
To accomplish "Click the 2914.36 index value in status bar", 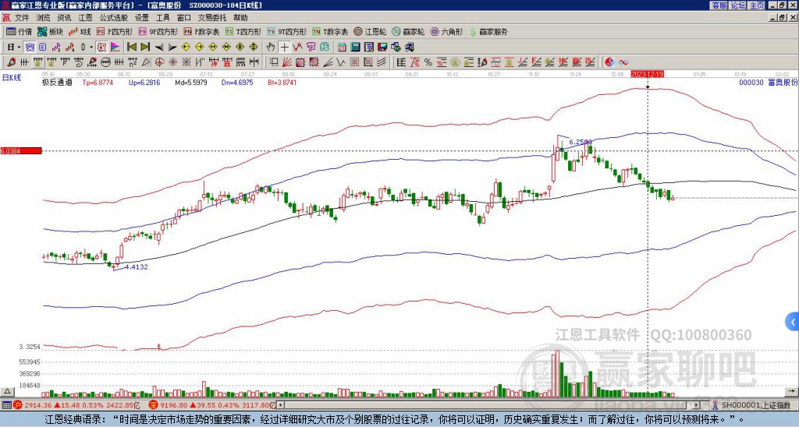I will [39, 405].
